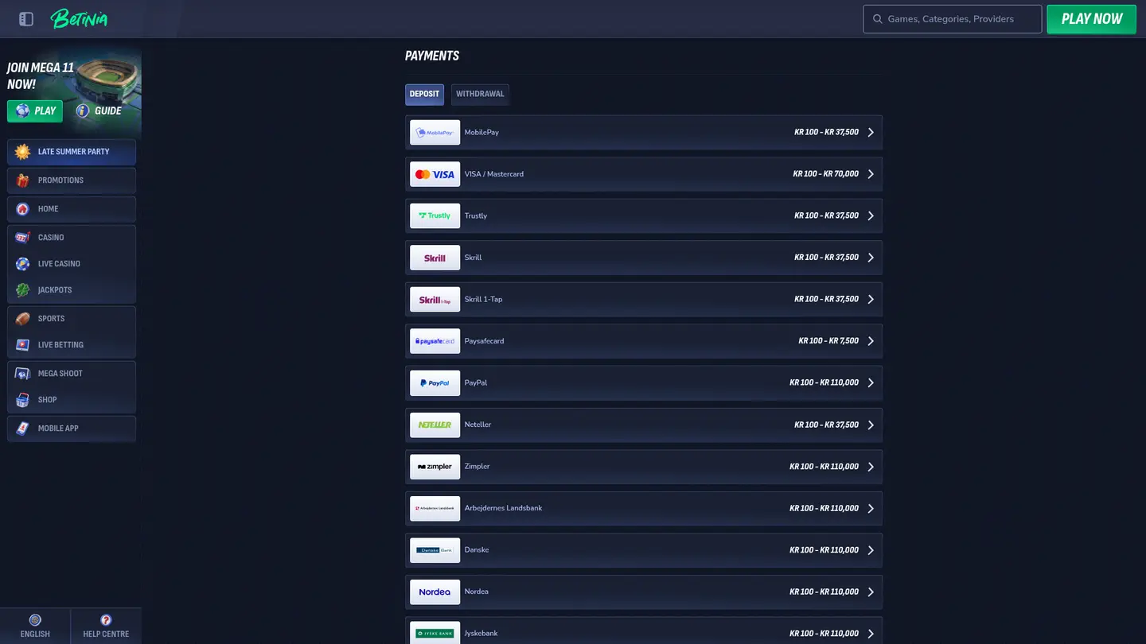
Task: Click the Shop basket icon
Action: tap(22, 400)
